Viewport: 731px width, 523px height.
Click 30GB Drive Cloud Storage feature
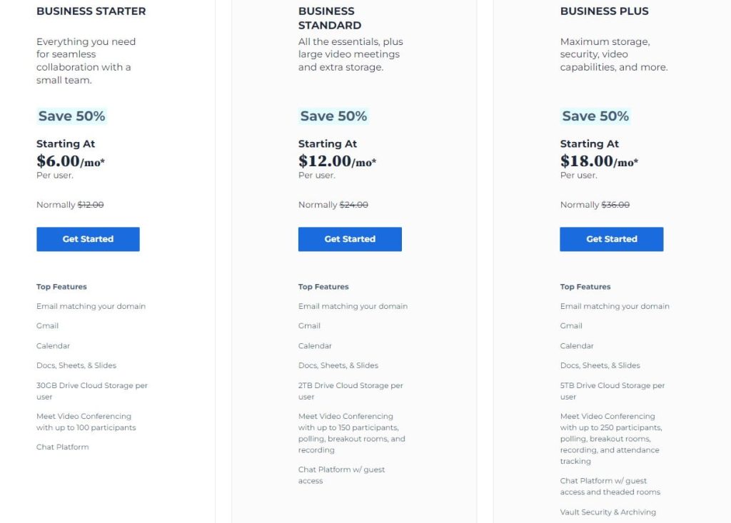point(92,391)
